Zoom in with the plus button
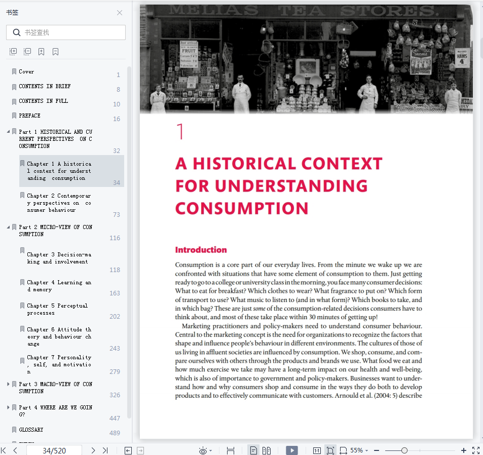The height and width of the screenshot is (455, 483). click(463, 450)
